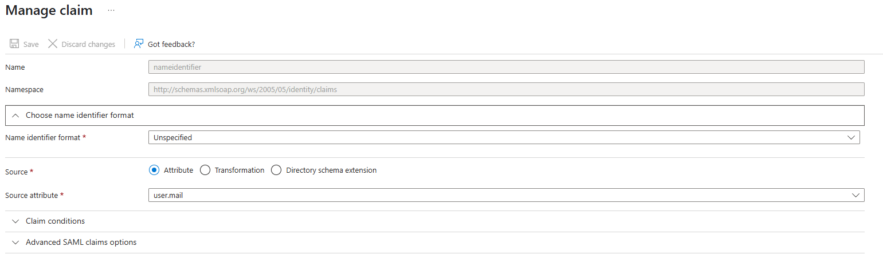Select the Transformation source option

point(205,170)
